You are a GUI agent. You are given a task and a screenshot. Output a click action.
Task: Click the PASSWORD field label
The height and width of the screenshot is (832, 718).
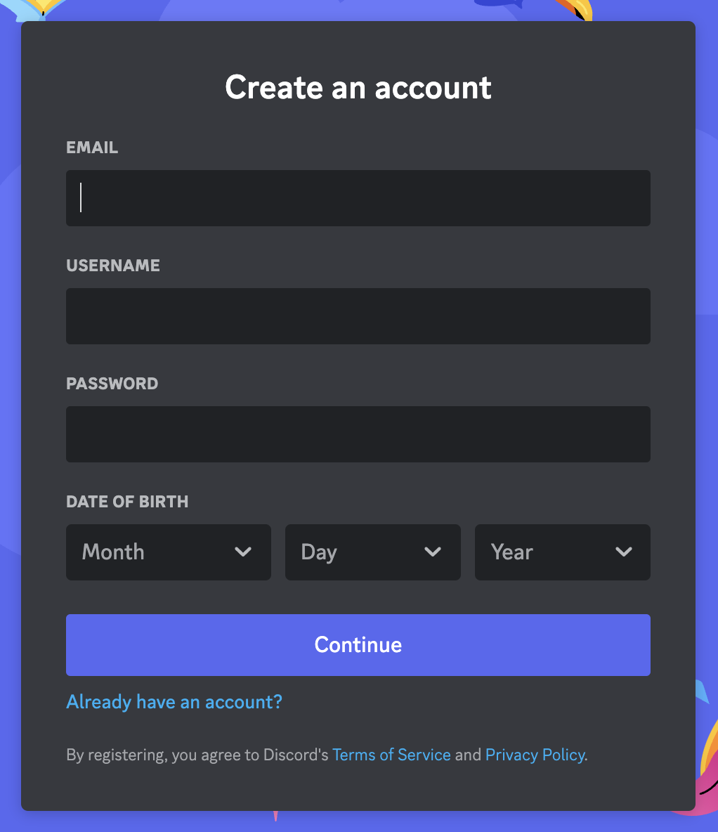(112, 384)
